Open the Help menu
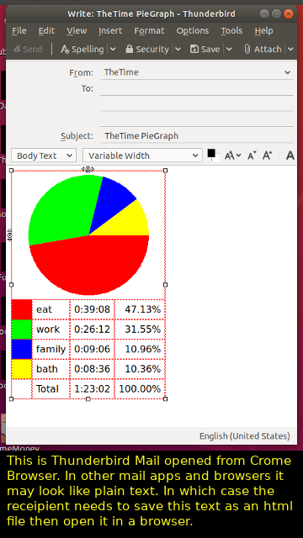303x538 pixels. pyautogui.click(x=263, y=31)
